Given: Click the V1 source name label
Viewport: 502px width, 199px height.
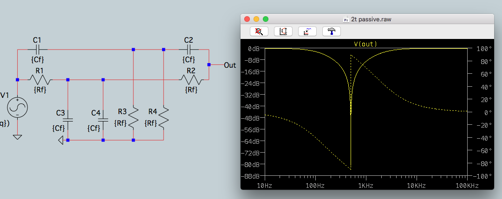Looking at the screenshot, I should click(x=5, y=96).
